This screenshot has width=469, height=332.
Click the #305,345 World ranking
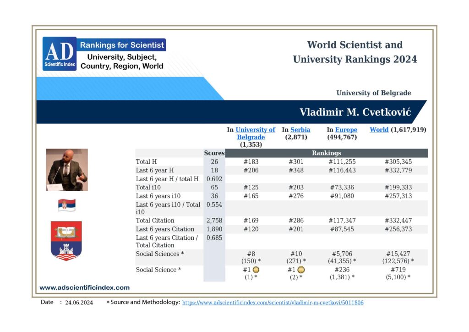pyautogui.click(x=398, y=162)
